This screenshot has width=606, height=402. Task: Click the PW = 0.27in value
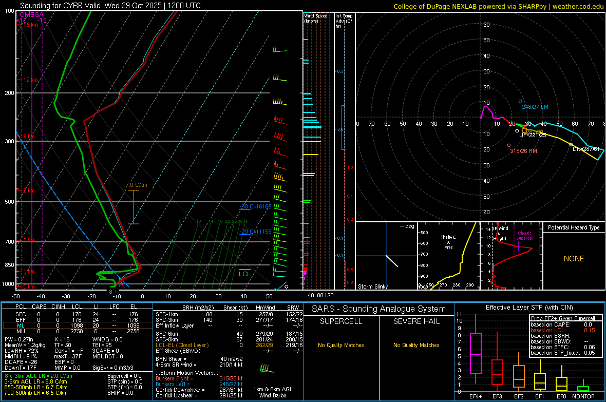[19, 339]
